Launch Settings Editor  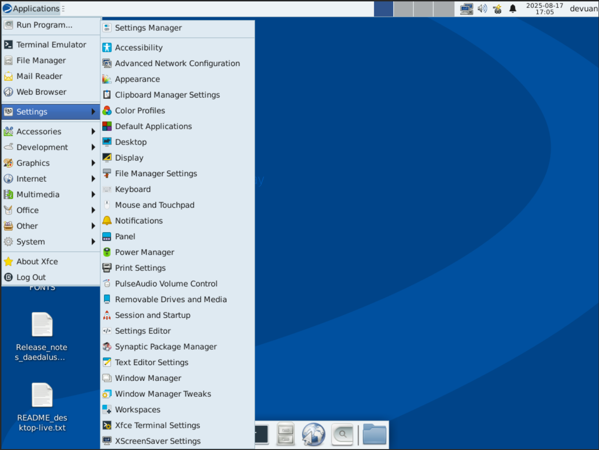click(178, 331)
